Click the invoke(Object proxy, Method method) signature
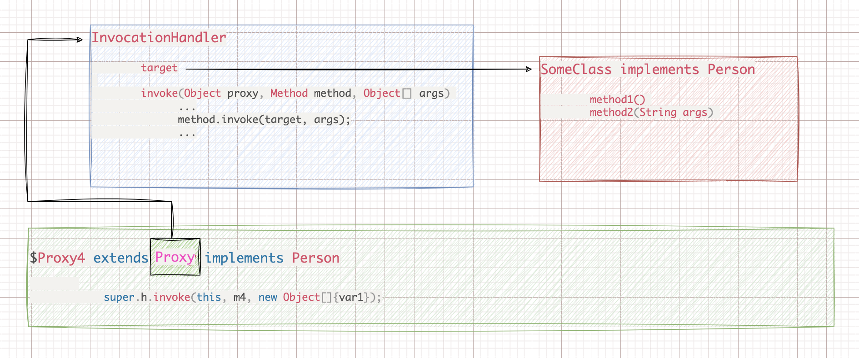Screen dimensions: 859x358 click(295, 93)
